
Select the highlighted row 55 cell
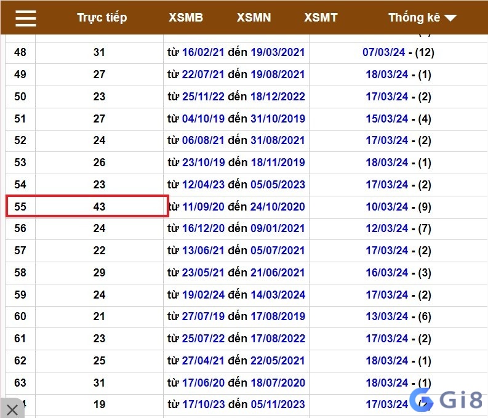pos(87,206)
